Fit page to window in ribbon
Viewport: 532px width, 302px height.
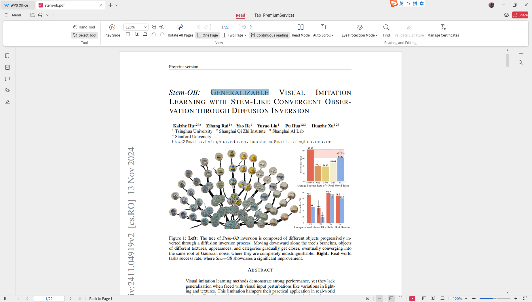pyautogui.click(x=137, y=35)
